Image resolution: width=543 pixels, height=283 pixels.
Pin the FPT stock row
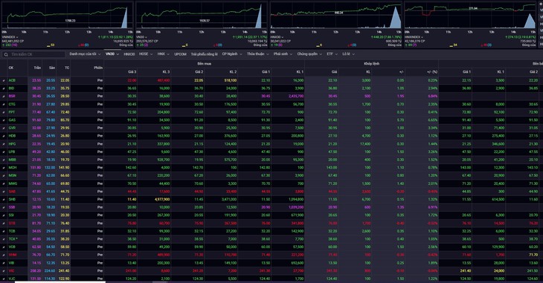click(x=4, y=112)
